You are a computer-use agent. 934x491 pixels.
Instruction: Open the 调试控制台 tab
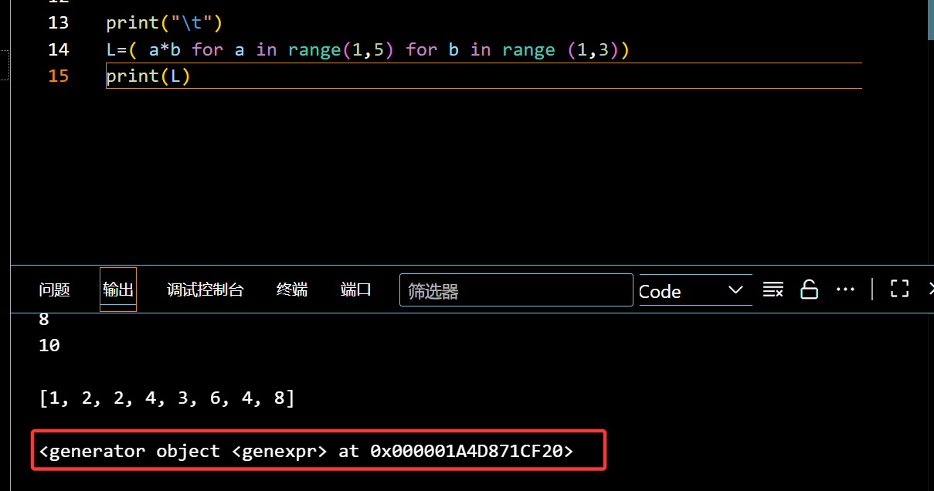point(205,290)
